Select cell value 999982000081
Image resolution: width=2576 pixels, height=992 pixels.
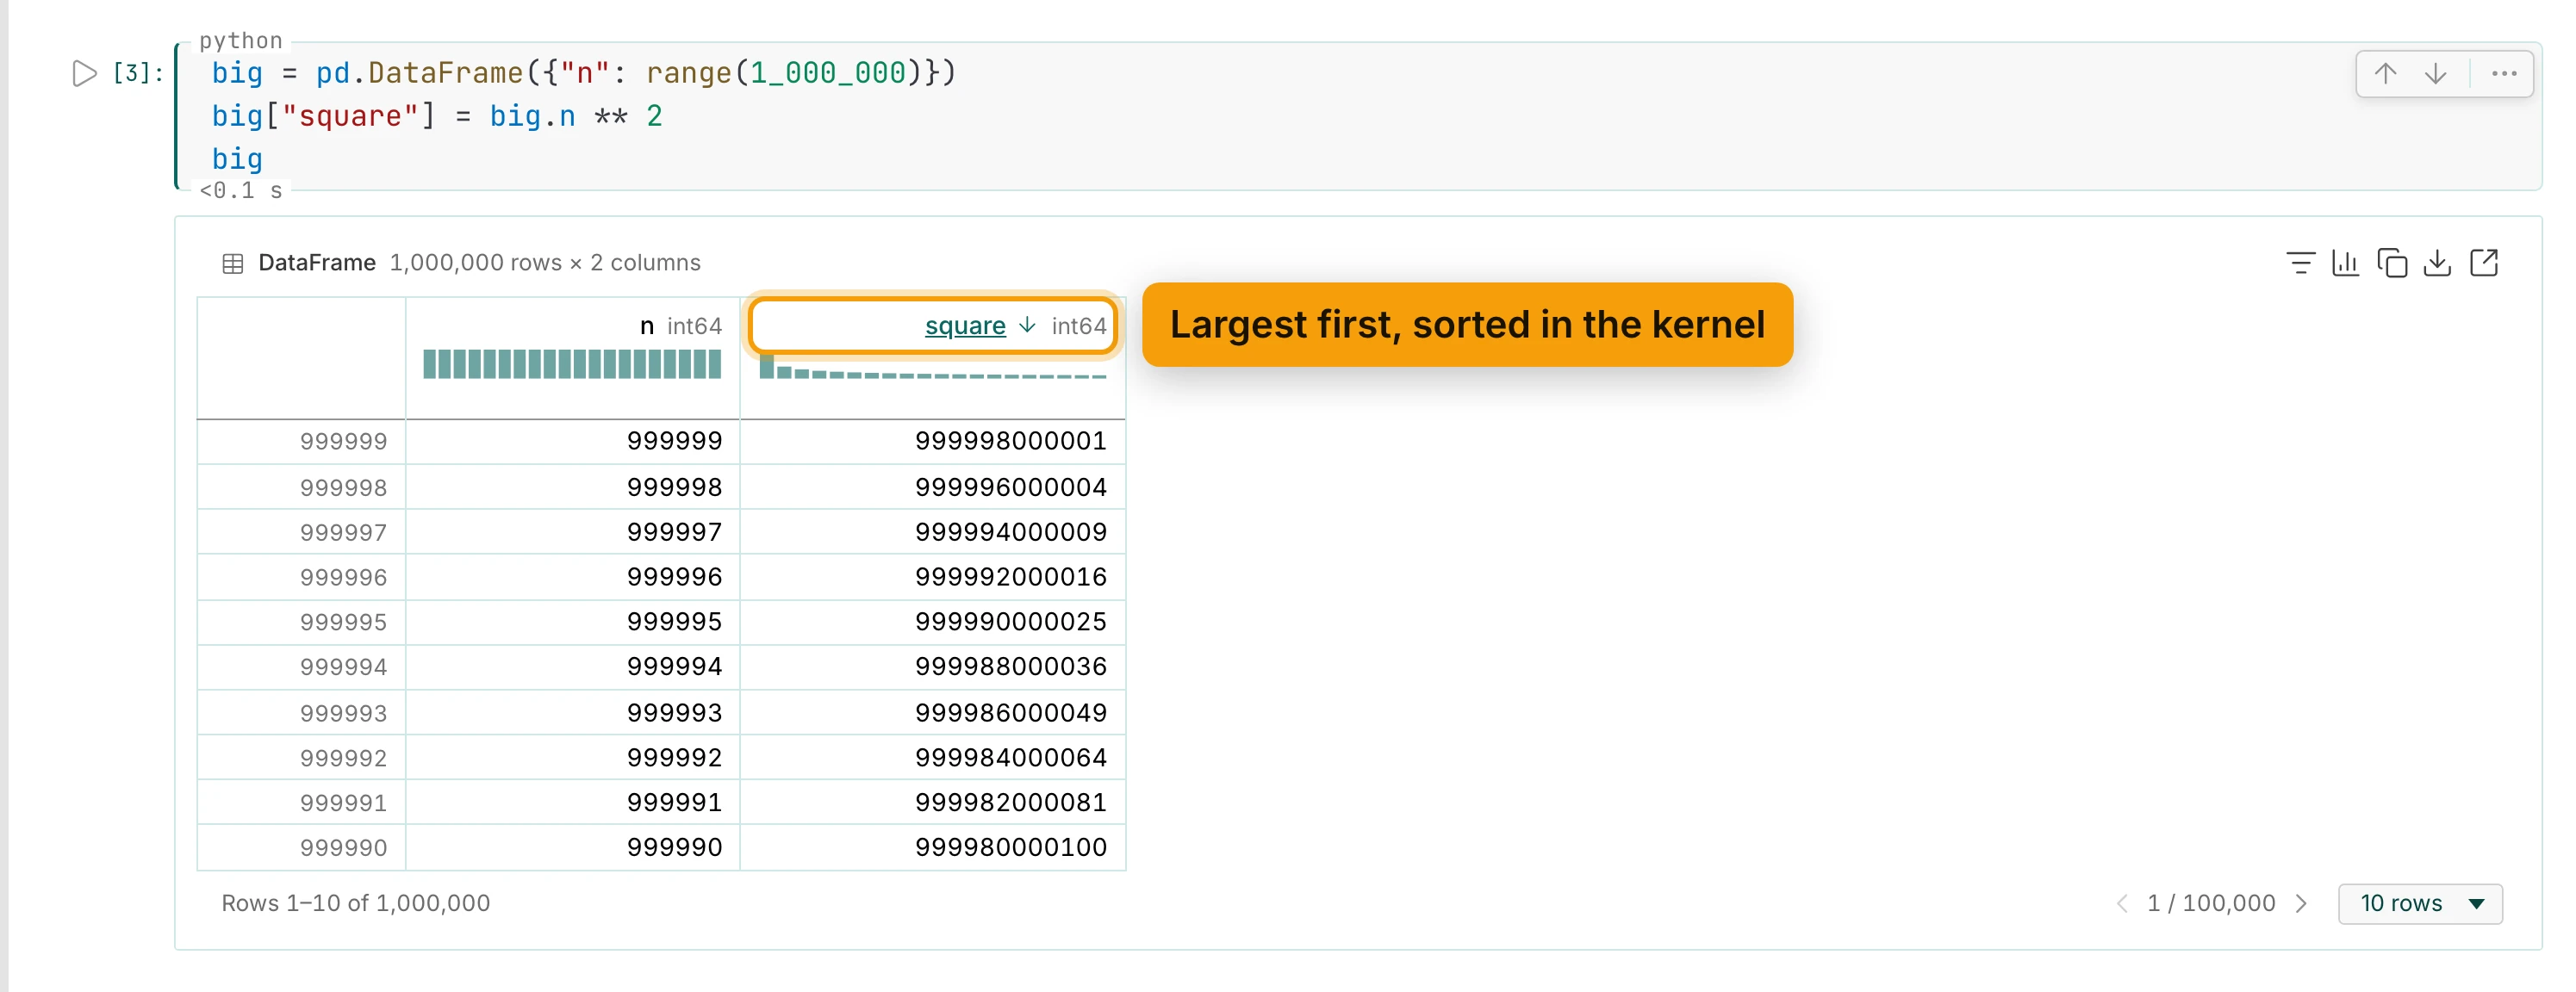click(1010, 803)
